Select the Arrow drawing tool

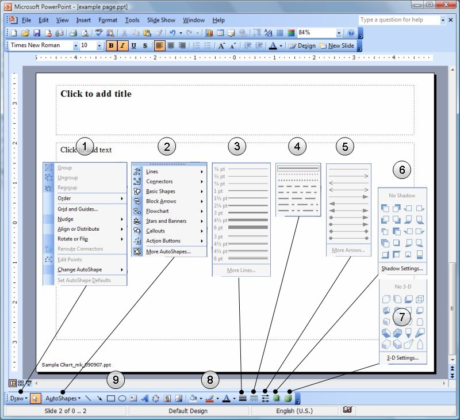(100, 398)
